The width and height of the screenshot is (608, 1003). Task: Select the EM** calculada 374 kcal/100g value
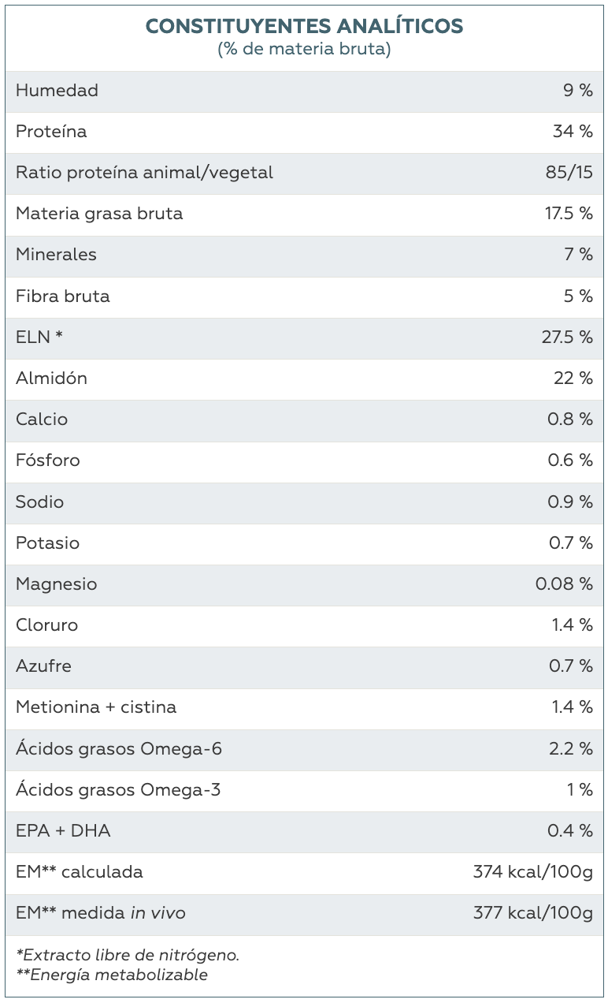pos(533,872)
